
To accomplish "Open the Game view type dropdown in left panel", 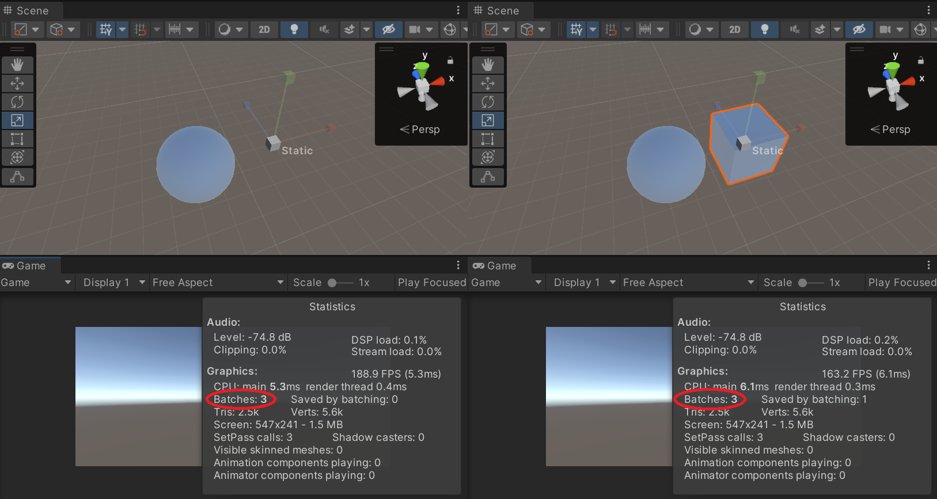I will (37, 283).
